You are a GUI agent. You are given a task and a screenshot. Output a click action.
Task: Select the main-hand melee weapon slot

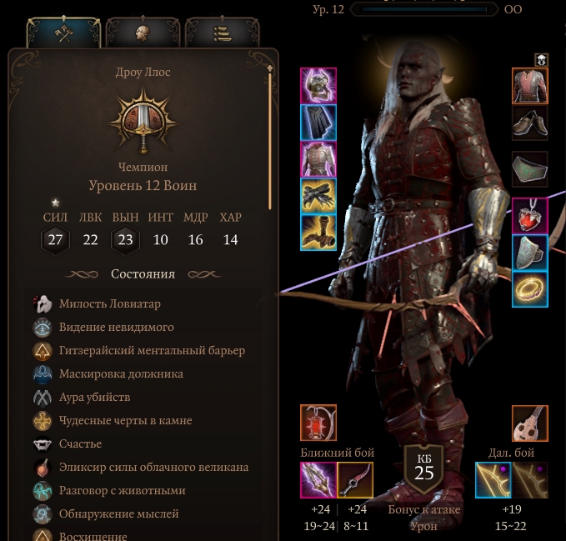[318, 480]
